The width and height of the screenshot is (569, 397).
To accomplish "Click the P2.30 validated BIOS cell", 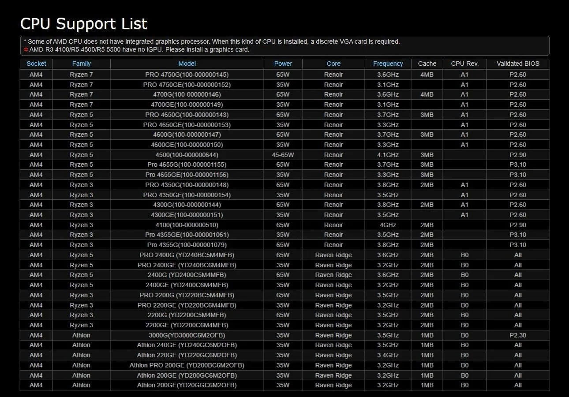I will click(518, 335).
